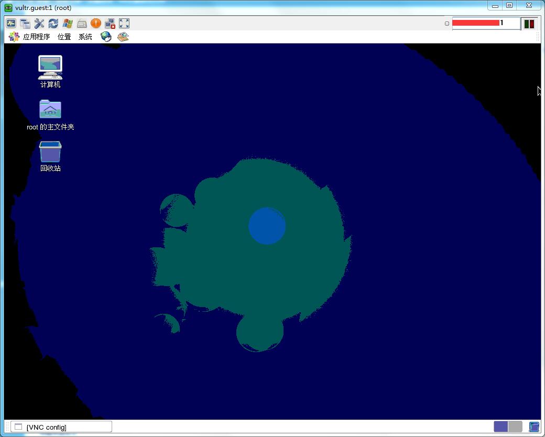
Task: Open the 应用程序 menu
Action: [36, 37]
